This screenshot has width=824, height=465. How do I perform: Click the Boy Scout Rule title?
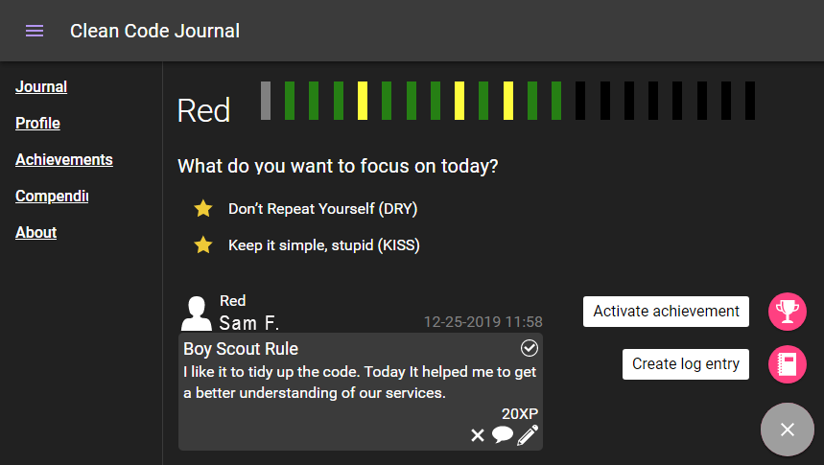(x=241, y=349)
